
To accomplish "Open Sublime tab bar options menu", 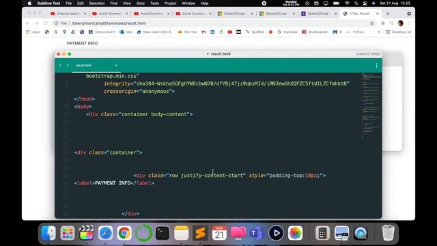I will click(x=376, y=66).
